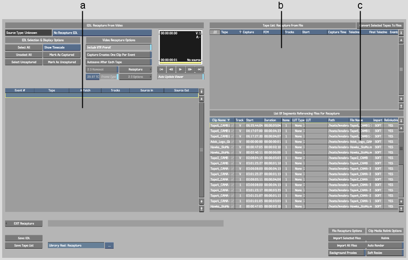Toggle sort arrow on Tape column header
This screenshot has width=408, height=260.
tap(240, 32)
